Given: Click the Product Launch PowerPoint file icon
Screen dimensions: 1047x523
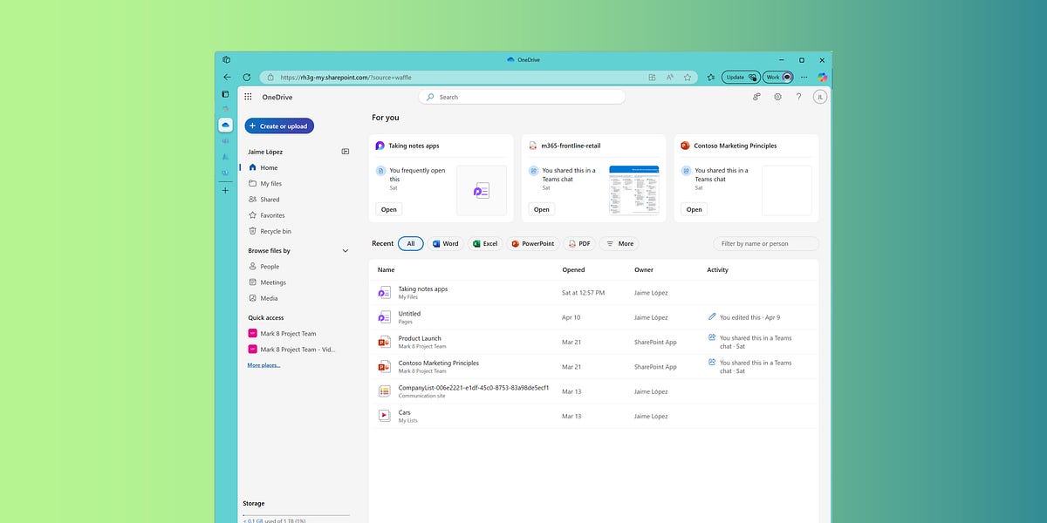Looking at the screenshot, I should 384,342.
